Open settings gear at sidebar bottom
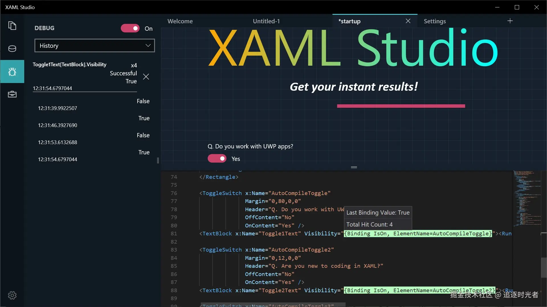The height and width of the screenshot is (307, 547). pyautogui.click(x=12, y=295)
